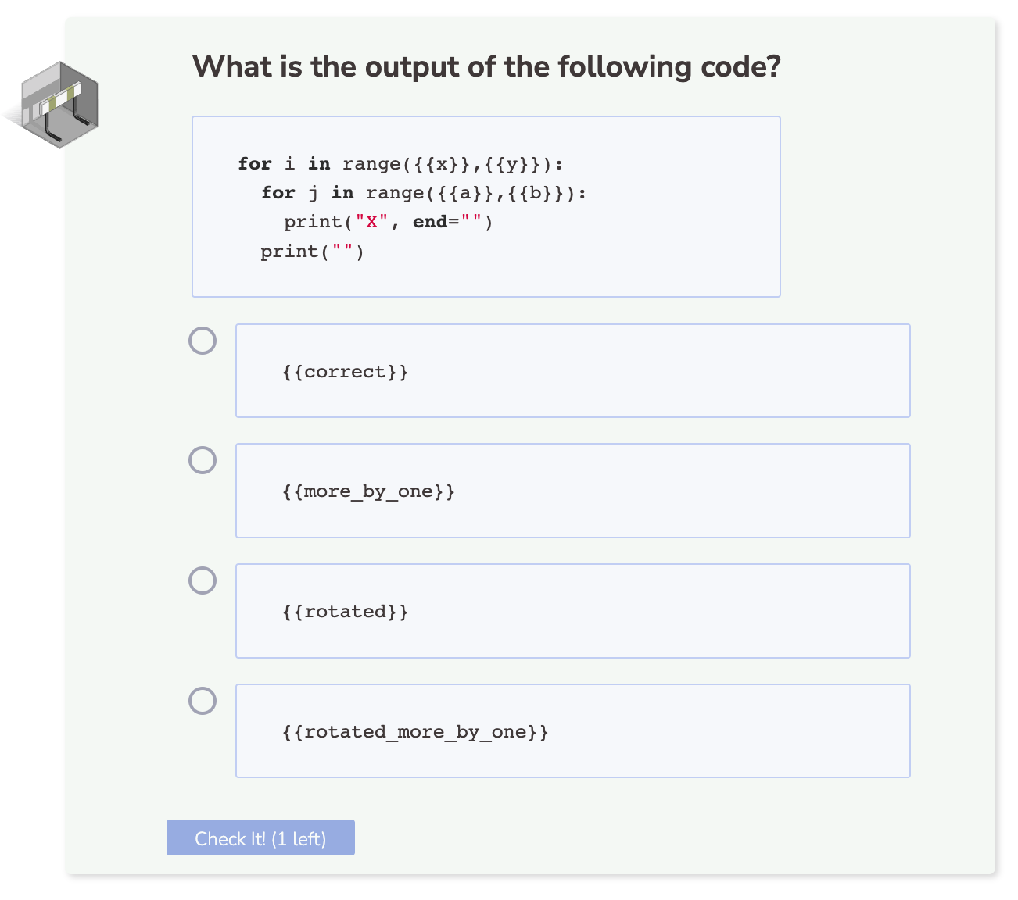The height and width of the screenshot is (900, 1018).
Task: Click the isometric building icon
Action: point(58,105)
